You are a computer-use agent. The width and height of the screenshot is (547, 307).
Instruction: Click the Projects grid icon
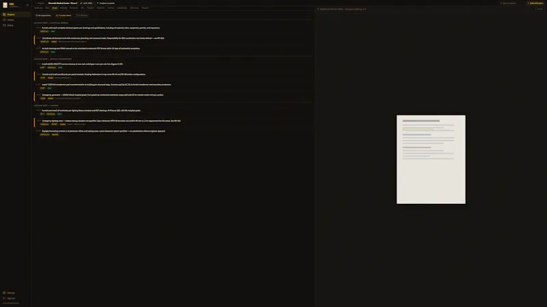(x=4, y=14)
